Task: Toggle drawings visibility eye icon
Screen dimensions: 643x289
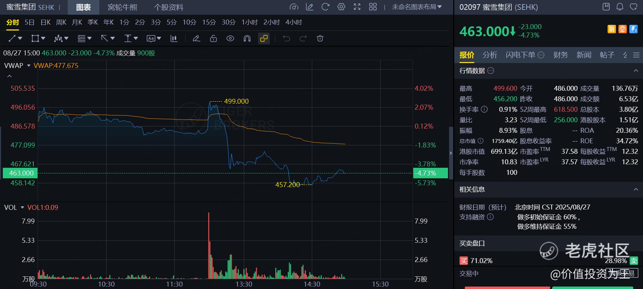Action: click(x=230, y=39)
